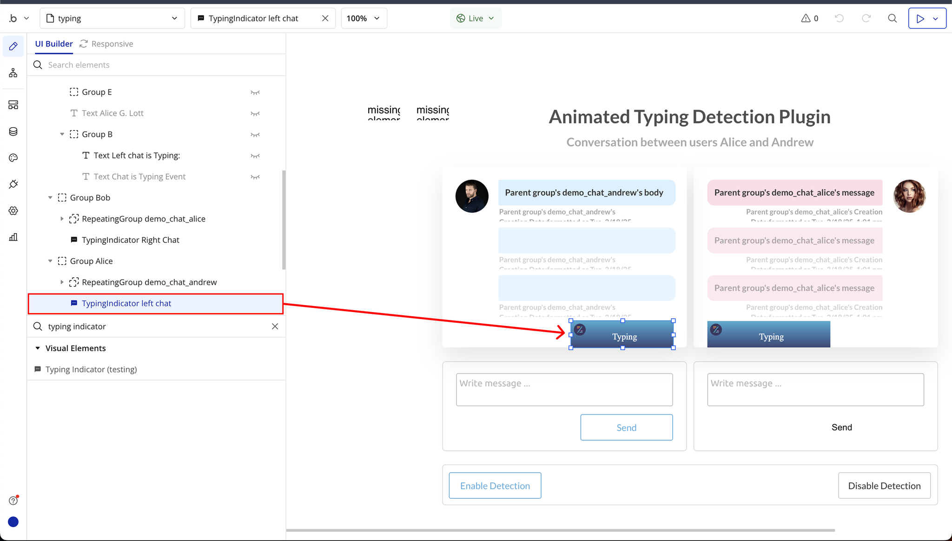Expand RepeatingGroup demo_chat_alice in tree
952x541 pixels.
point(62,219)
